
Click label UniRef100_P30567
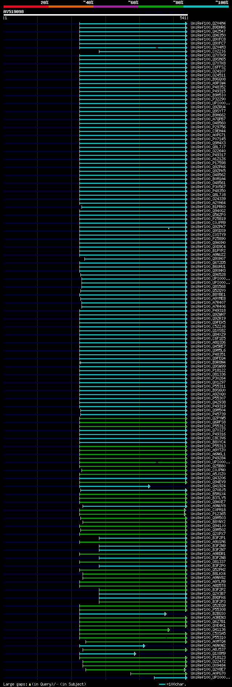click(208, 187)
